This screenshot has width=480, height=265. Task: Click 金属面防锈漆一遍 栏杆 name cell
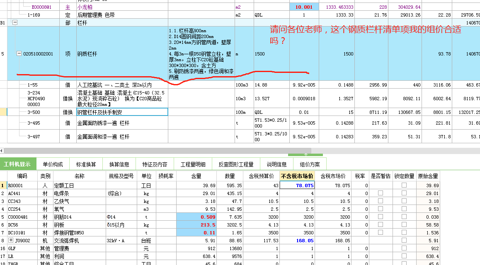(122, 123)
